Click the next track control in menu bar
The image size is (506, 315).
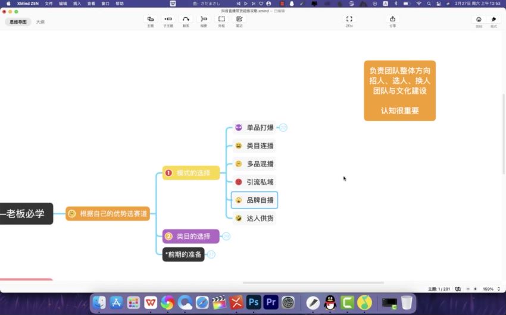(x=254, y=4)
